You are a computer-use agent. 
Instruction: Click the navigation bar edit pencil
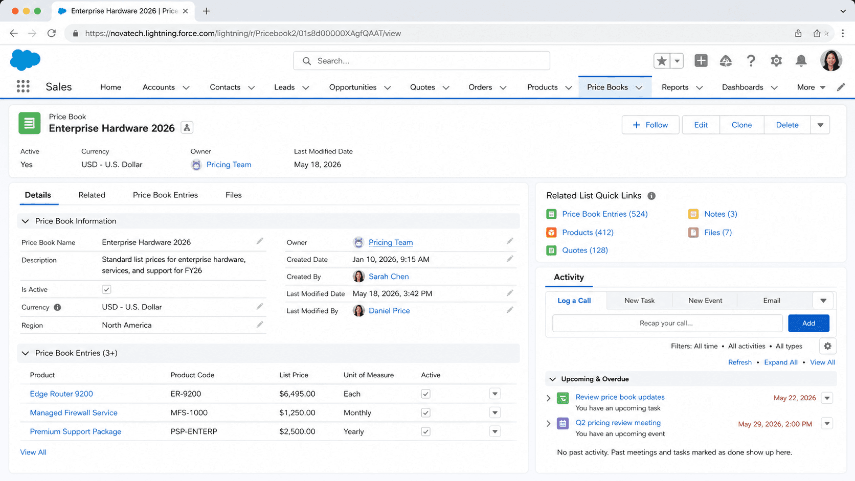point(841,87)
